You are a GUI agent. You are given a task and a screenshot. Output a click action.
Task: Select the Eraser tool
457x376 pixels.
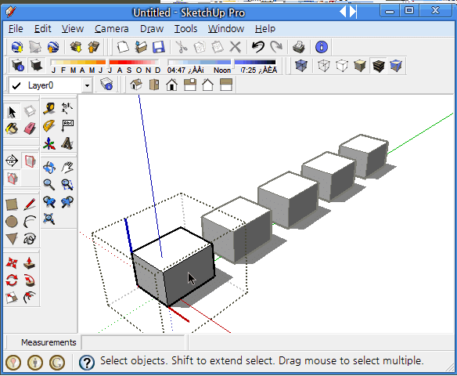pos(30,128)
